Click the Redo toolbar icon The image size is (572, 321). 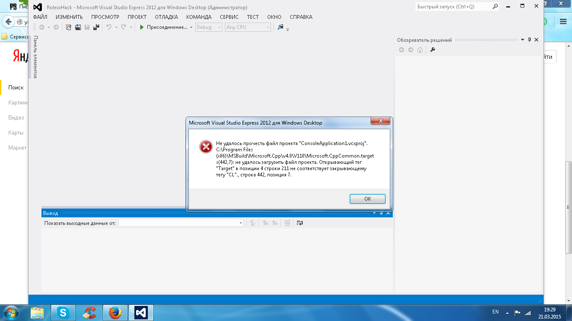[124, 27]
